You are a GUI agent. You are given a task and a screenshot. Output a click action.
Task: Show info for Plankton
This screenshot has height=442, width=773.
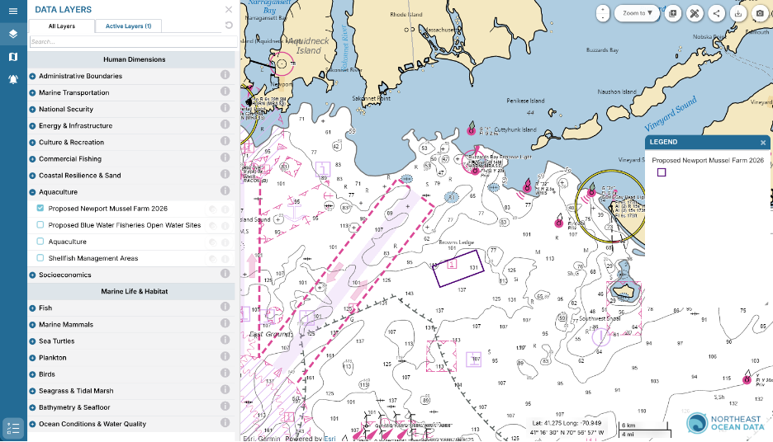pos(225,356)
